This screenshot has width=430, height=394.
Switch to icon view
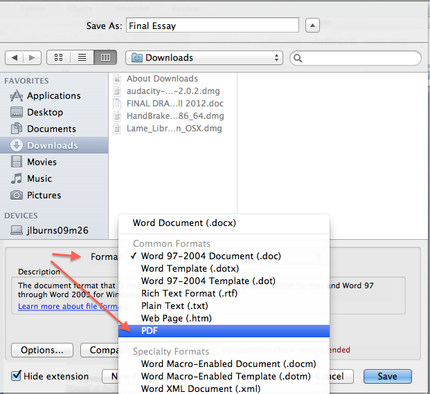click(60, 57)
